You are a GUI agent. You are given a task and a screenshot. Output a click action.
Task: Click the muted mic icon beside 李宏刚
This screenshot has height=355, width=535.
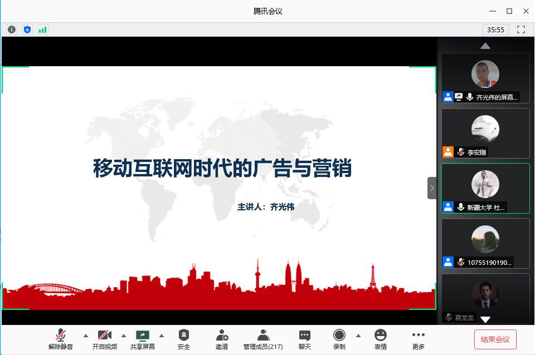pyautogui.click(x=461, y=152)
